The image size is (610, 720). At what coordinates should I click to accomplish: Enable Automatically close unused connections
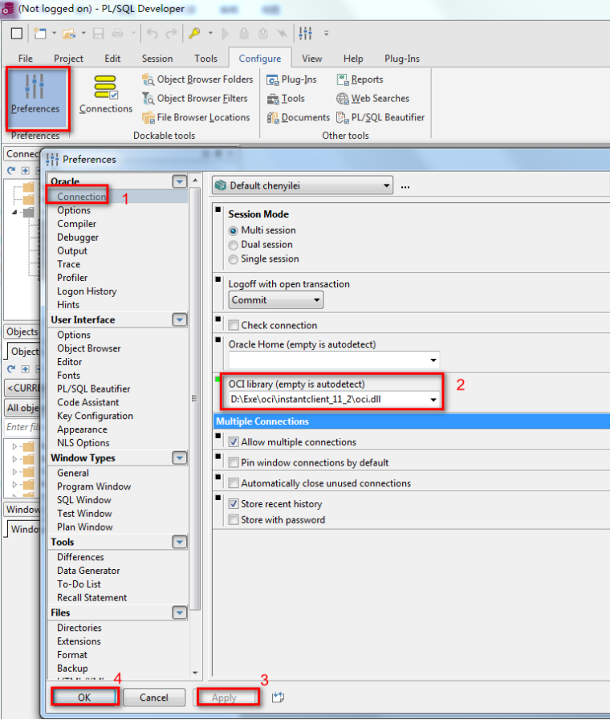234,483
